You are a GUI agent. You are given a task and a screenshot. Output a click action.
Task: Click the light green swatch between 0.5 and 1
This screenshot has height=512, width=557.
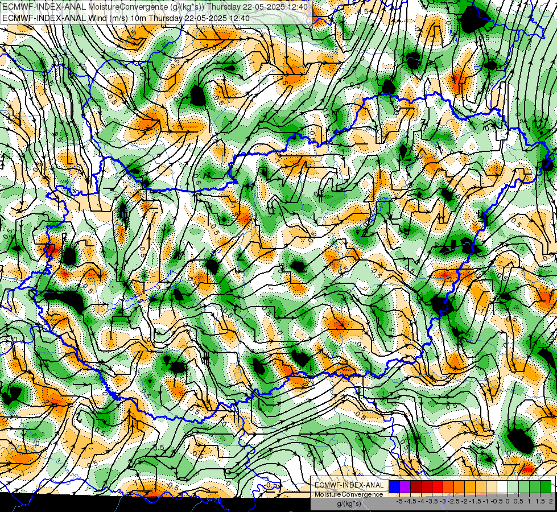pos(525,486)
